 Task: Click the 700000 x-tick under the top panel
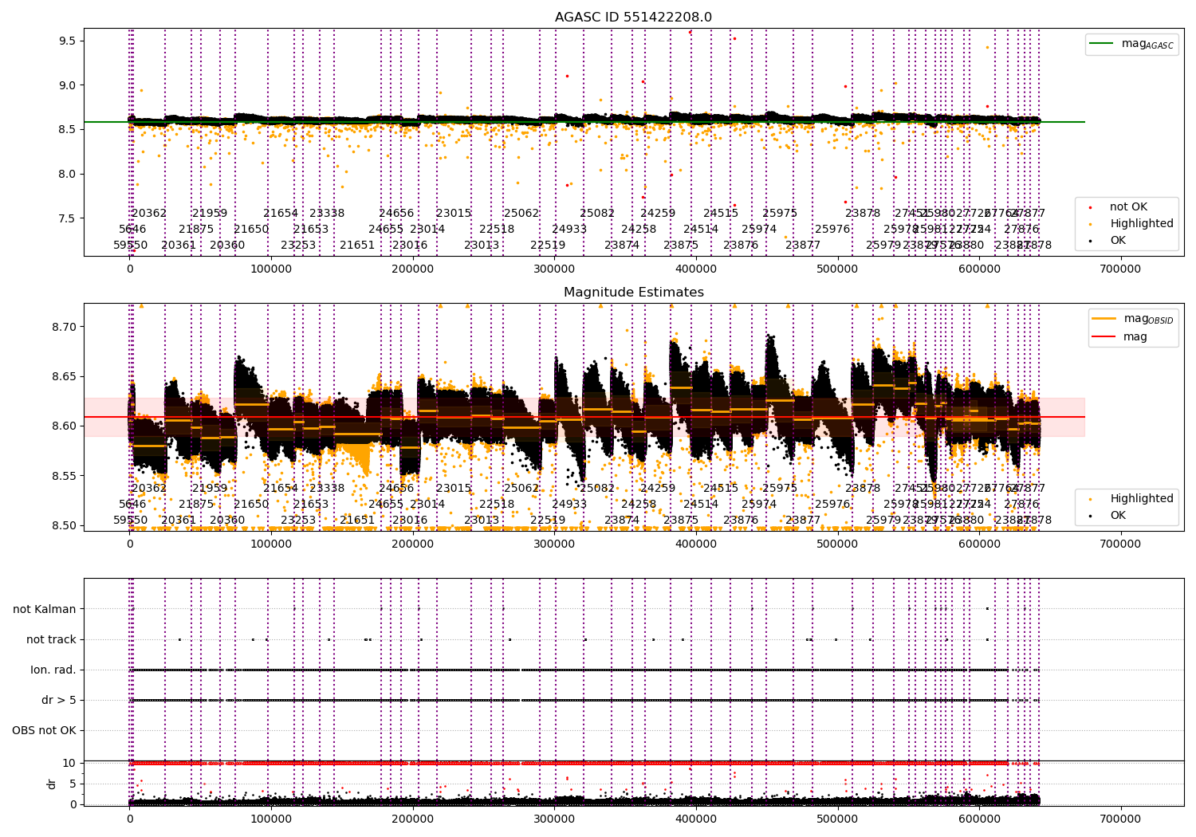coord(1120,269)
